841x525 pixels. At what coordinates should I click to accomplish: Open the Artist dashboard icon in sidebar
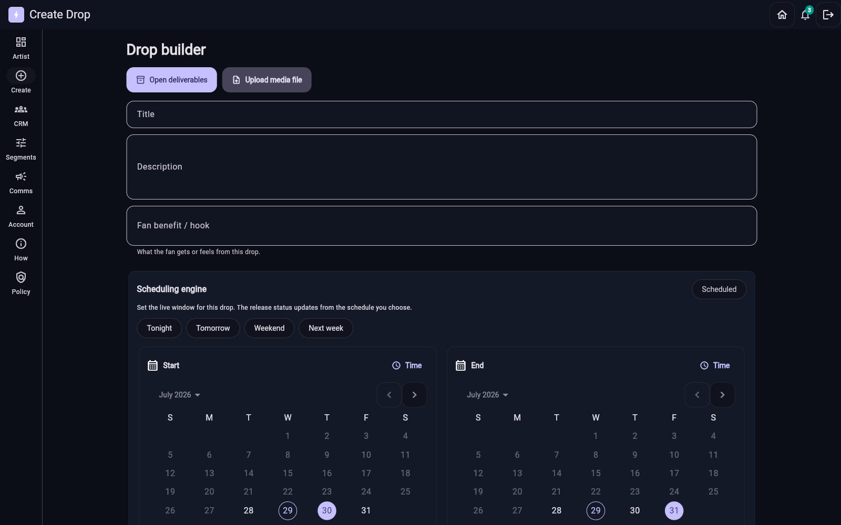pyautogui.click(x=21, y=42)
